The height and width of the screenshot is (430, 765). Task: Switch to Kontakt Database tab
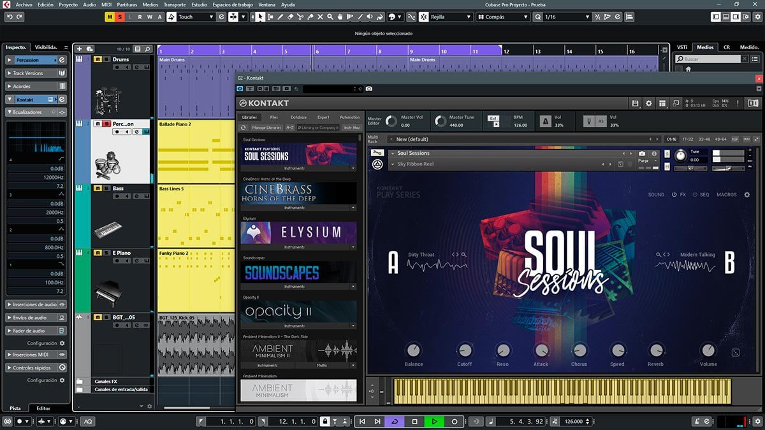tap(298, 117)
